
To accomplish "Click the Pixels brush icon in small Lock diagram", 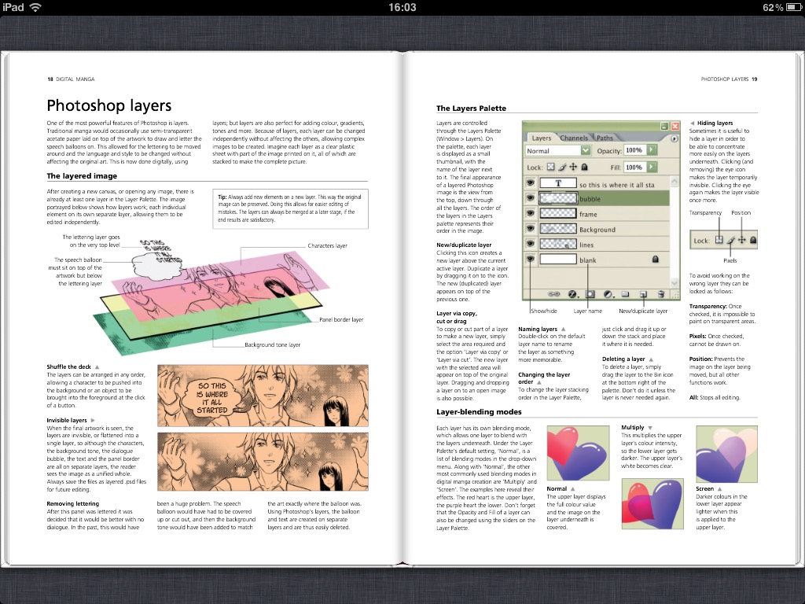I will point(730,240).
